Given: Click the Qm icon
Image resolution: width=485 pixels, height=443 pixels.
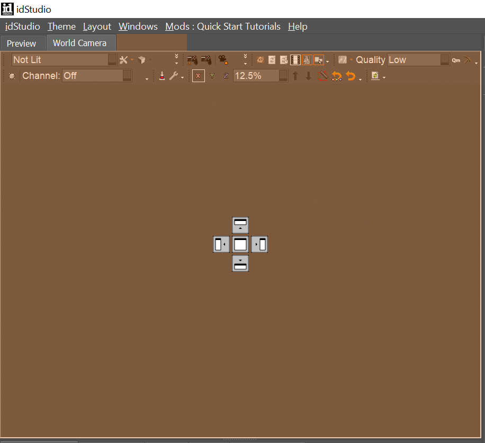Looking at the screenshot, I should 456,60.
